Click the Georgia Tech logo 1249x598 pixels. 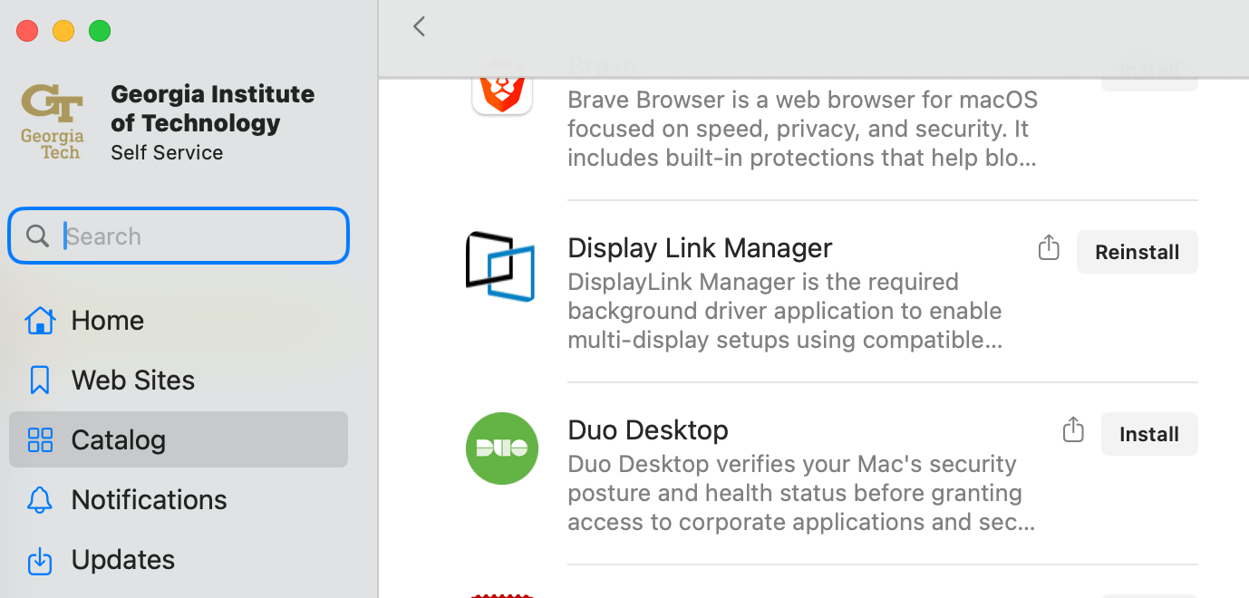53,122
